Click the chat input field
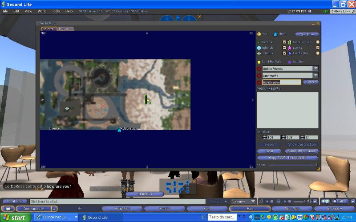The width and height of the screenshot is (356, 222). [x=117, y=202]
